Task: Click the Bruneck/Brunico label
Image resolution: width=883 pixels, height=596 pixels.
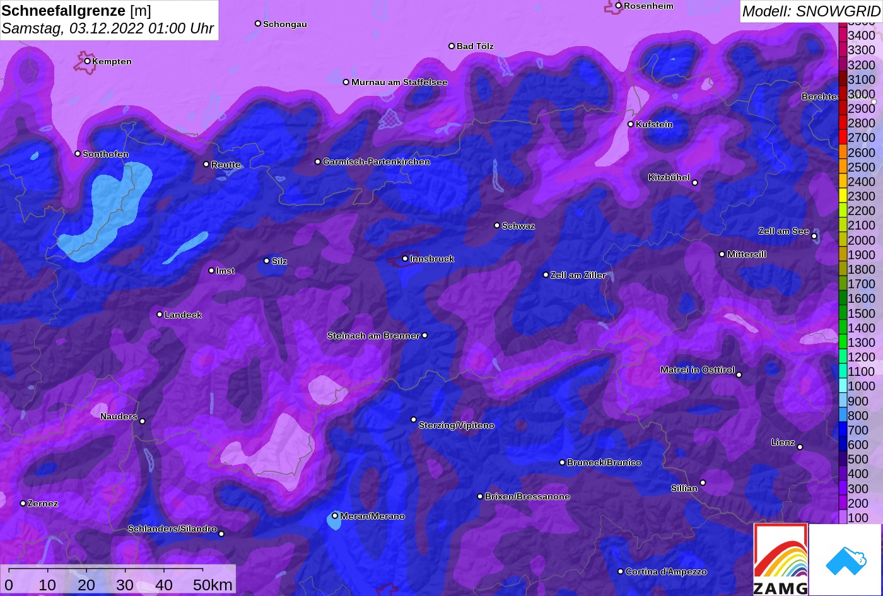Action: click(604, 462)
